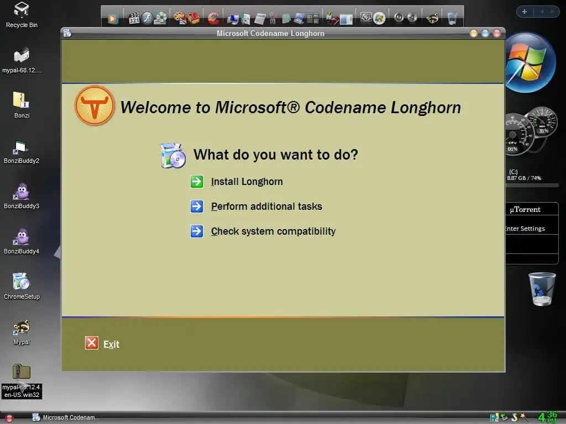Screen dimensions: 566x424
Task: Launch the orange media player dock icon
Action: coord(113,18)
